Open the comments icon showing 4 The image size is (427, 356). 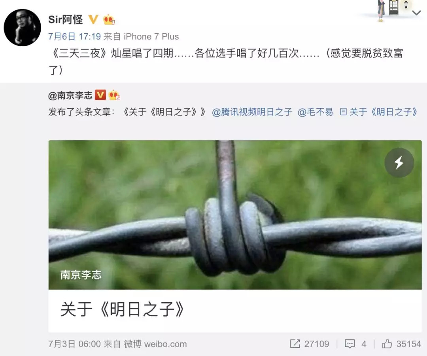point(356,344)
